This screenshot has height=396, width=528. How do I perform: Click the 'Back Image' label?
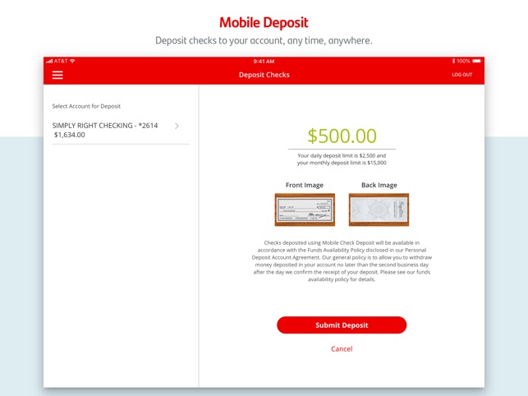click(379, 185)
